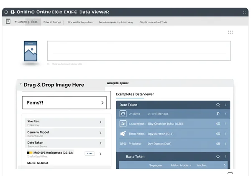Viewport: 251px width, 176px height.
Task: Click the flag icon in Rote Vnies row
Action: (123, 134)
